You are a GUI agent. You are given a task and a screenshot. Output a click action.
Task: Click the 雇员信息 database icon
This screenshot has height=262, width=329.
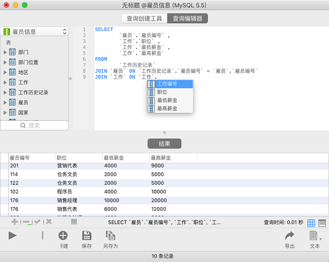(7, 32)
